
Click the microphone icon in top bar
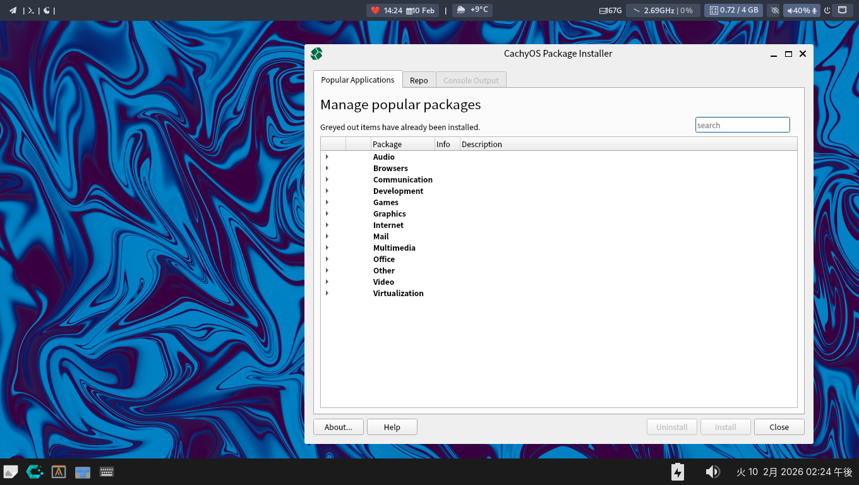tap(815, 10)
